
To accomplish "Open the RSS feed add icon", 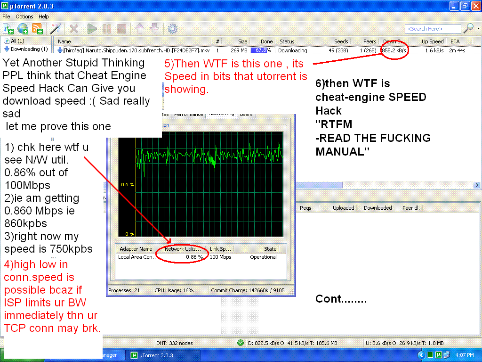I will coord(38,29).
